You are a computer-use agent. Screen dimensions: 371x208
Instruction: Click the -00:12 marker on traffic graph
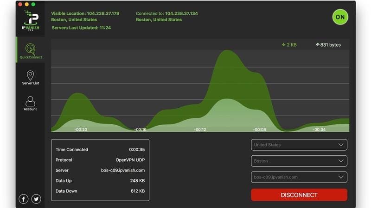pyautogui.click(x=200, y=130)
